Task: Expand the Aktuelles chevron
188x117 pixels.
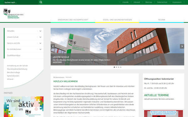Action: [40, 31]
